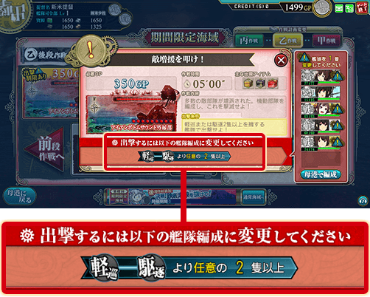Click the 駆逐 ship-type badge in enlarged banner

click(x=150, y=267)
